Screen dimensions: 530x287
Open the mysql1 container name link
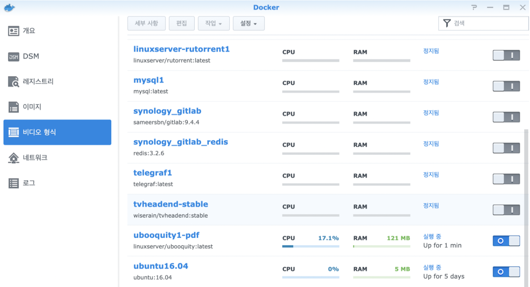click(x=148, y=80)
